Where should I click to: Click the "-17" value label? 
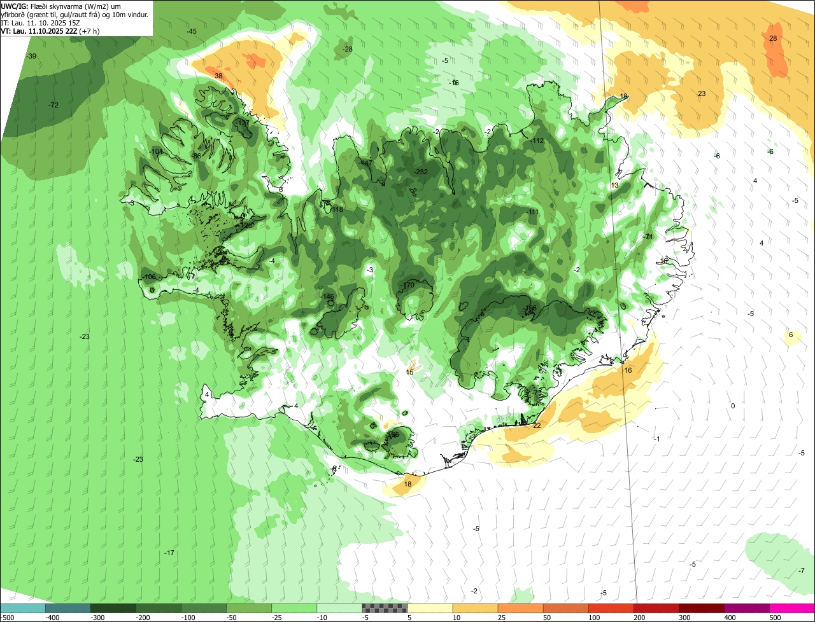pyautogui.click(x=169, y=553)
